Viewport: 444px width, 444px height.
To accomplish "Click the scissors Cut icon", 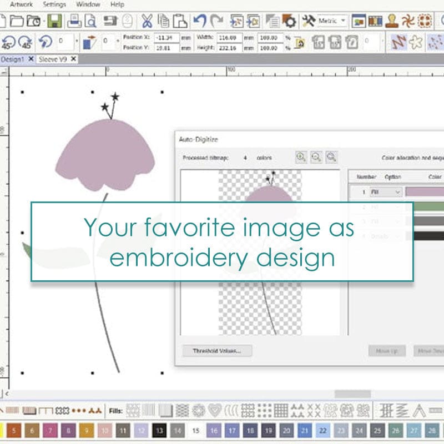I will 147,22.
